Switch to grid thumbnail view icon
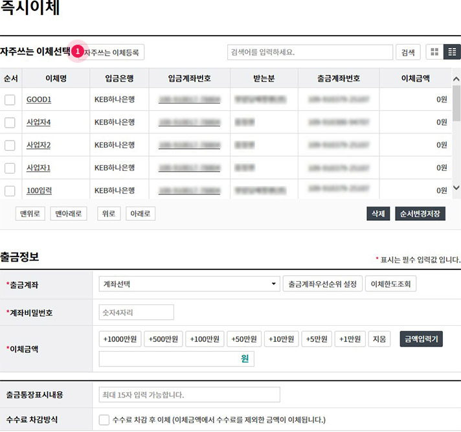The width and height of the screenshot is (461, 432). coord(434,52)
